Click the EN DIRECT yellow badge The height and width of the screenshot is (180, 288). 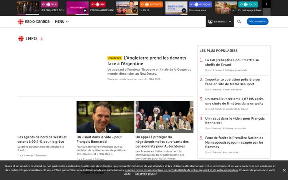[115, 58]
